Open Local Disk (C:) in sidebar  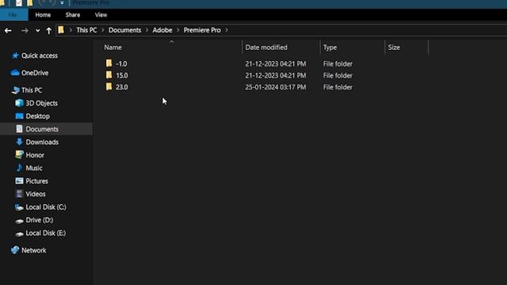pos(46,207)
